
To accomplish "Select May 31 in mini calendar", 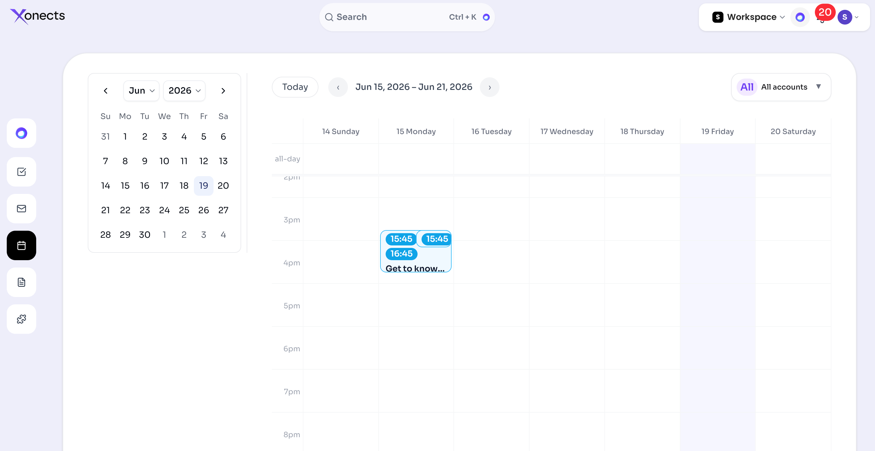I will pos(105,137).
